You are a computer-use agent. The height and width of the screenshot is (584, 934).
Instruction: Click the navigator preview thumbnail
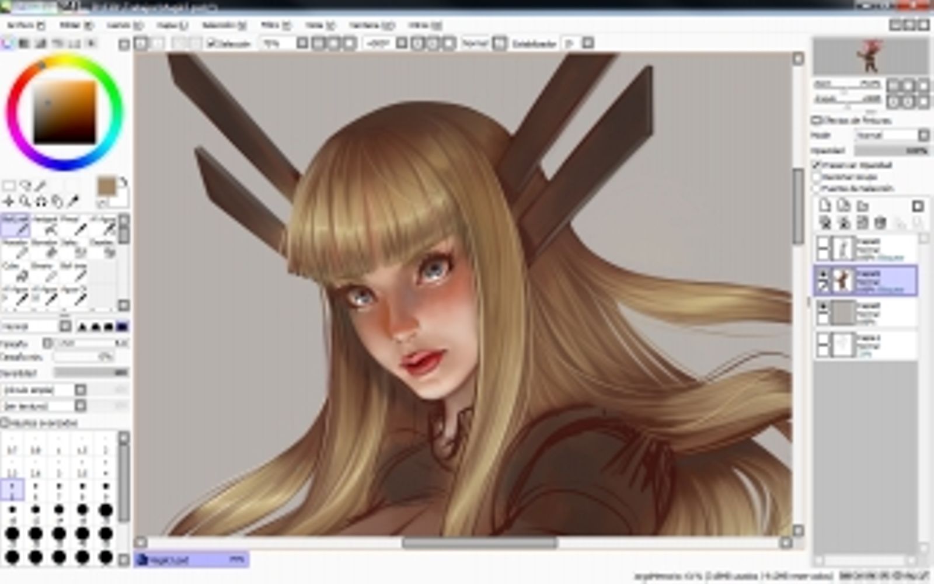click(871, 57)
